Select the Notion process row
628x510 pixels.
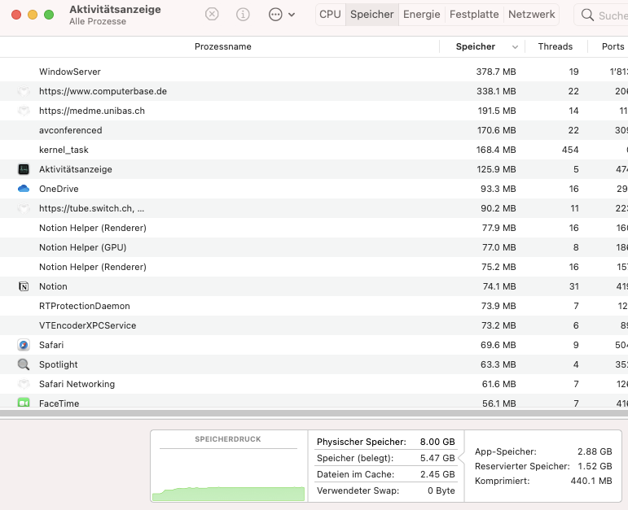coord(314,286)
